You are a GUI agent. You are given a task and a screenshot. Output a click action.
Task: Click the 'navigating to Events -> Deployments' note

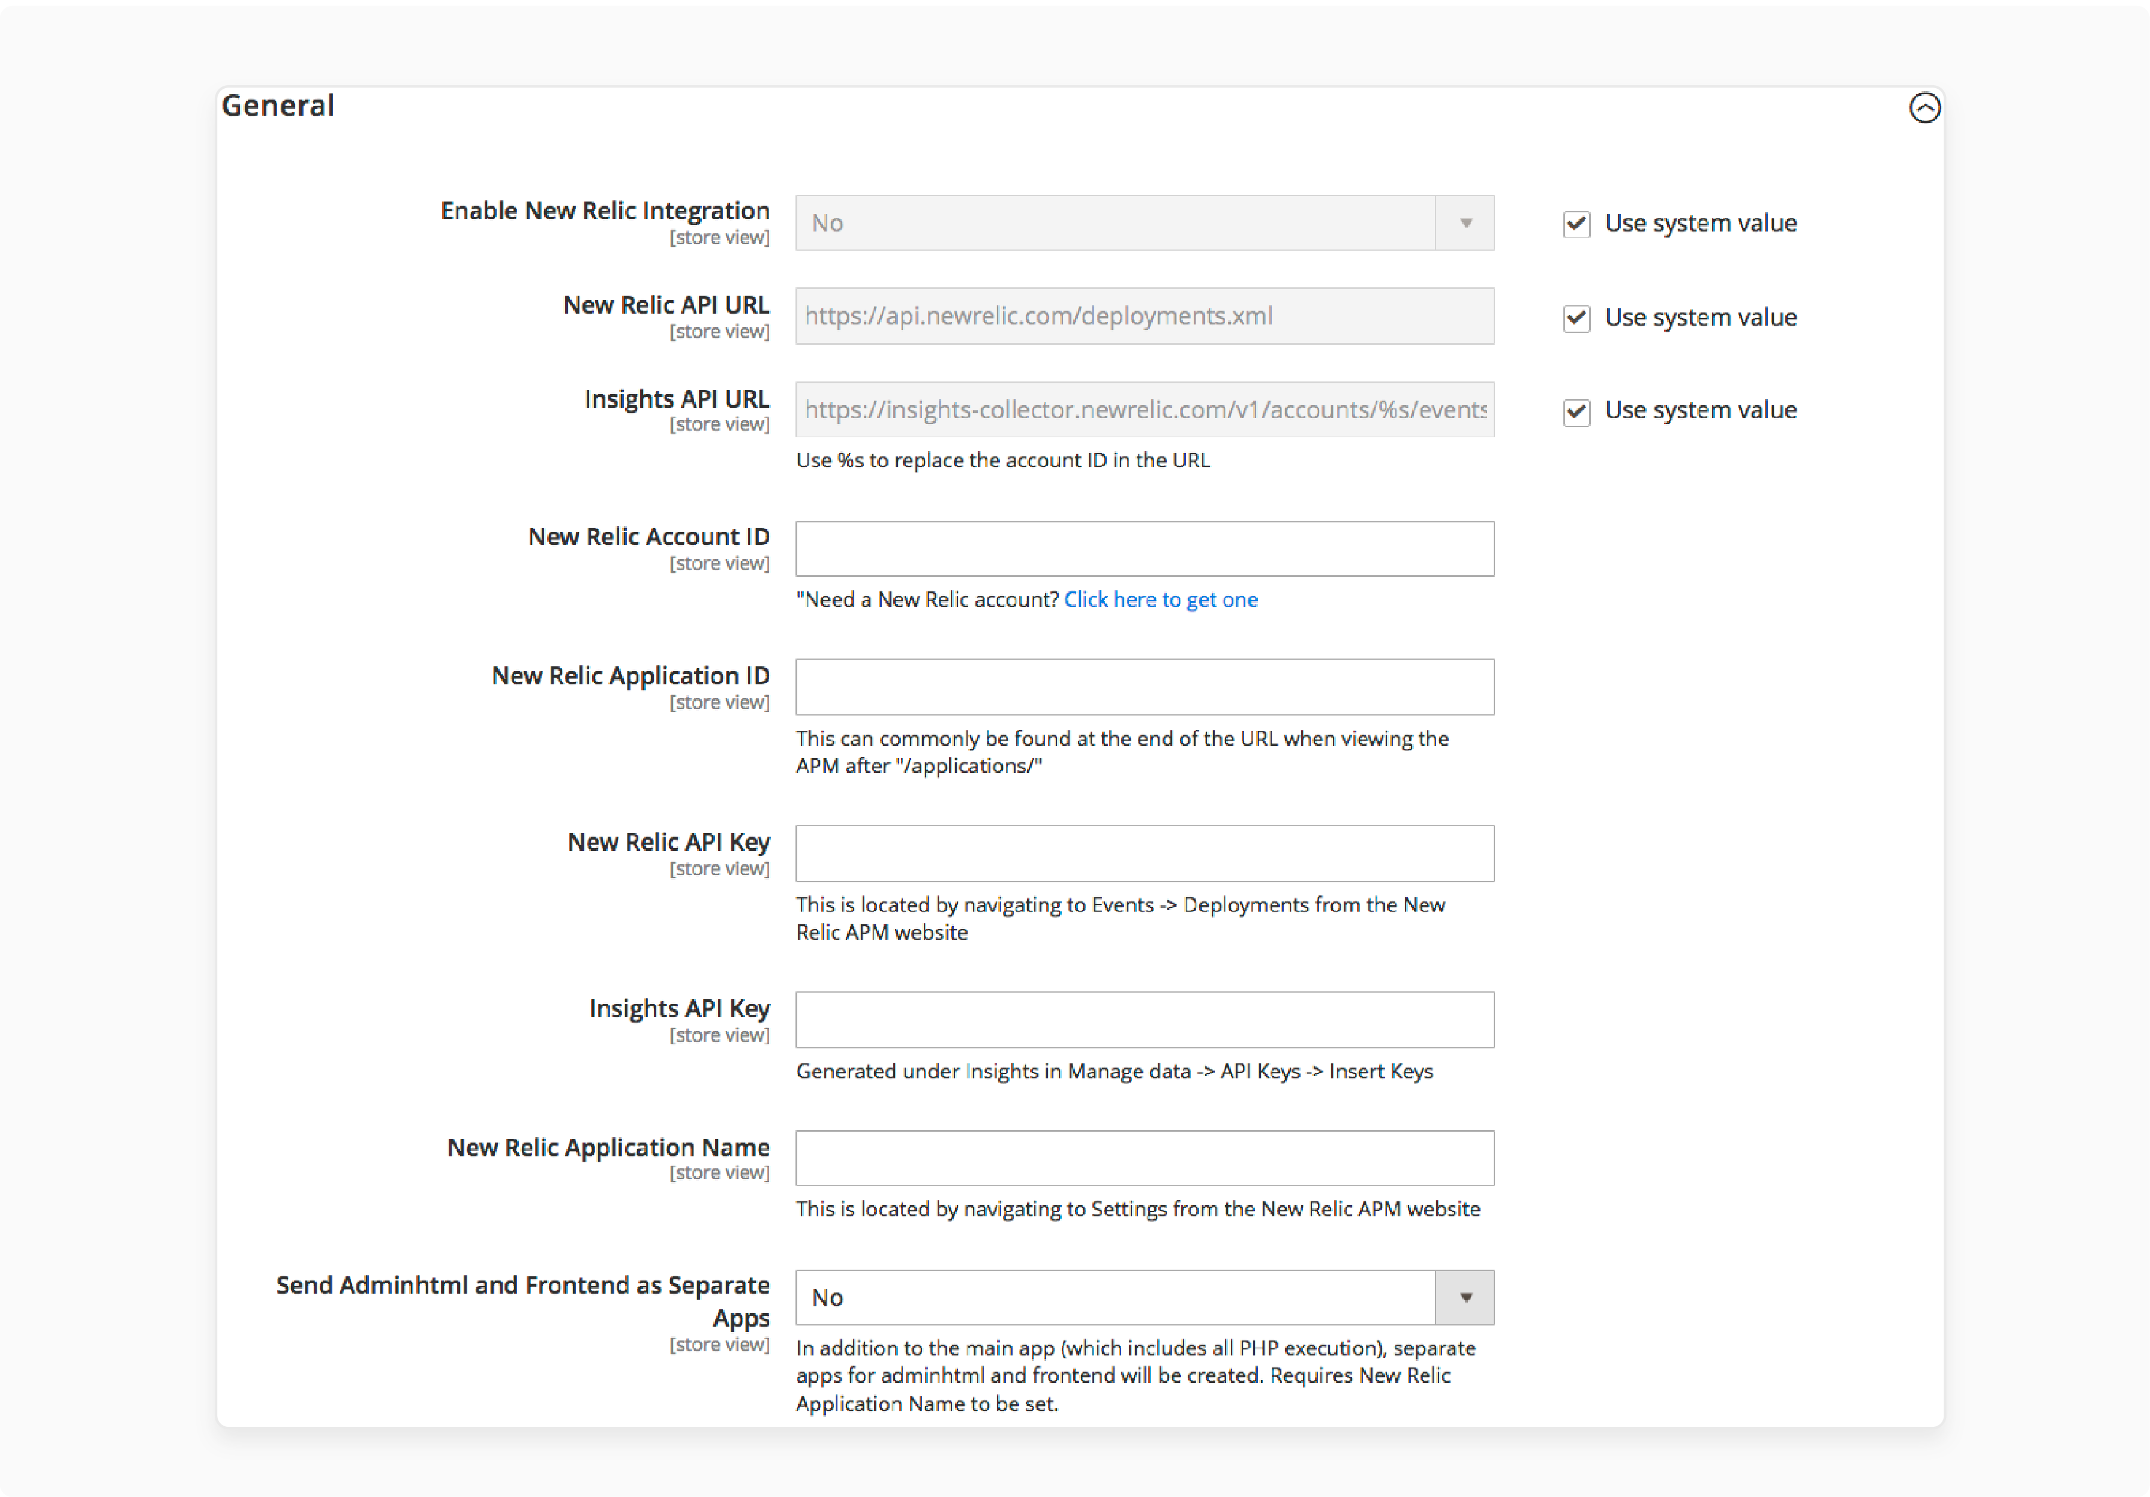1121,919
